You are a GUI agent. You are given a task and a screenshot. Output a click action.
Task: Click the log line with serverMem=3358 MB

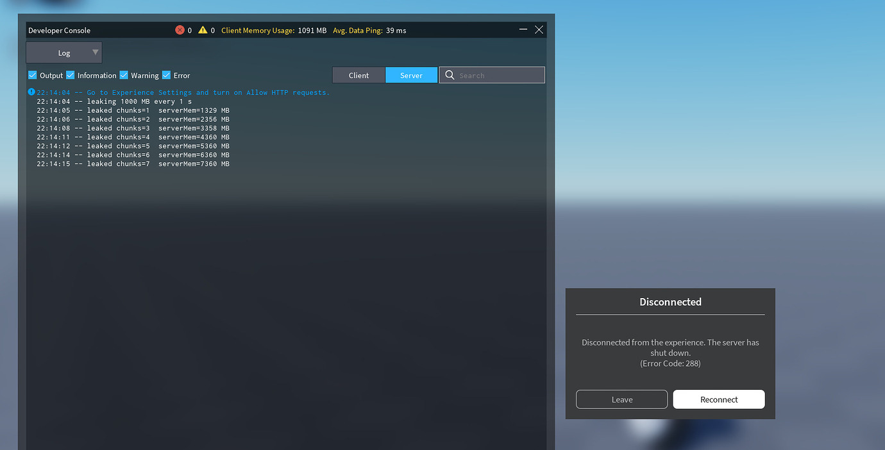point(133,128)
